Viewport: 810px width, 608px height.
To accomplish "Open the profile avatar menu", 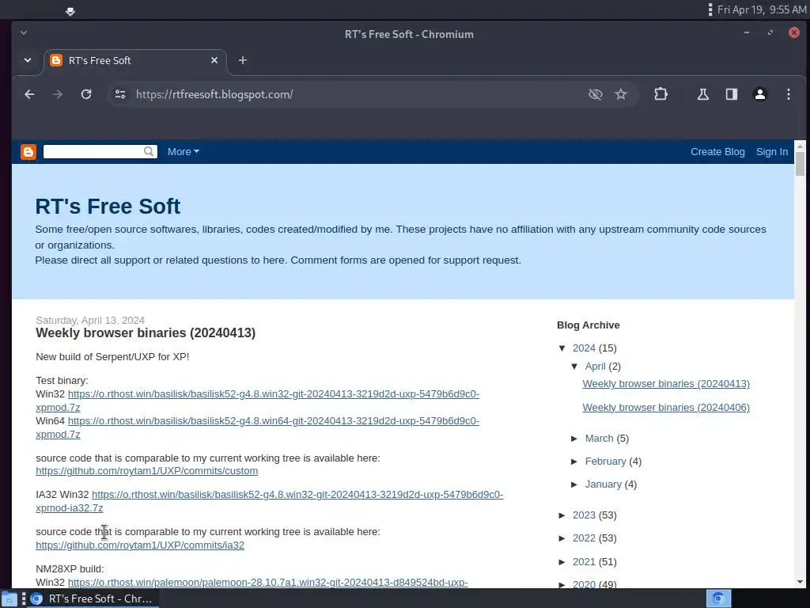I will 760,94.
